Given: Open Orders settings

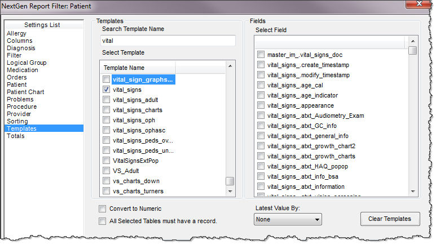Looking at the screenshot, I should click(17, 77).
